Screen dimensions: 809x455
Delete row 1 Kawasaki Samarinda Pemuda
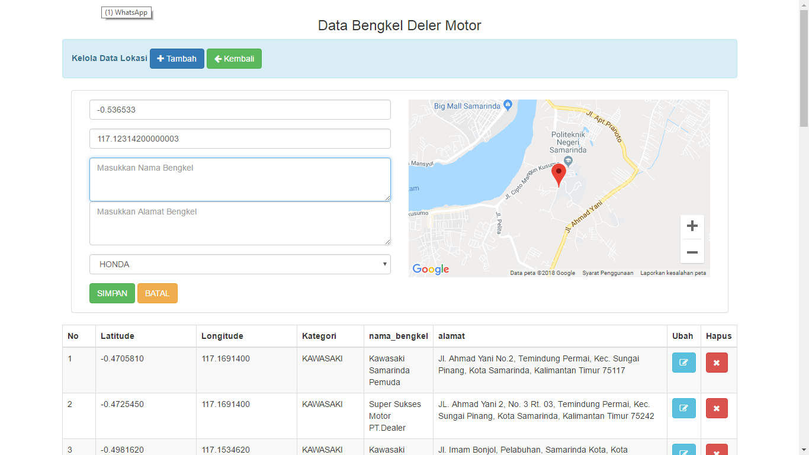point(717,363)
